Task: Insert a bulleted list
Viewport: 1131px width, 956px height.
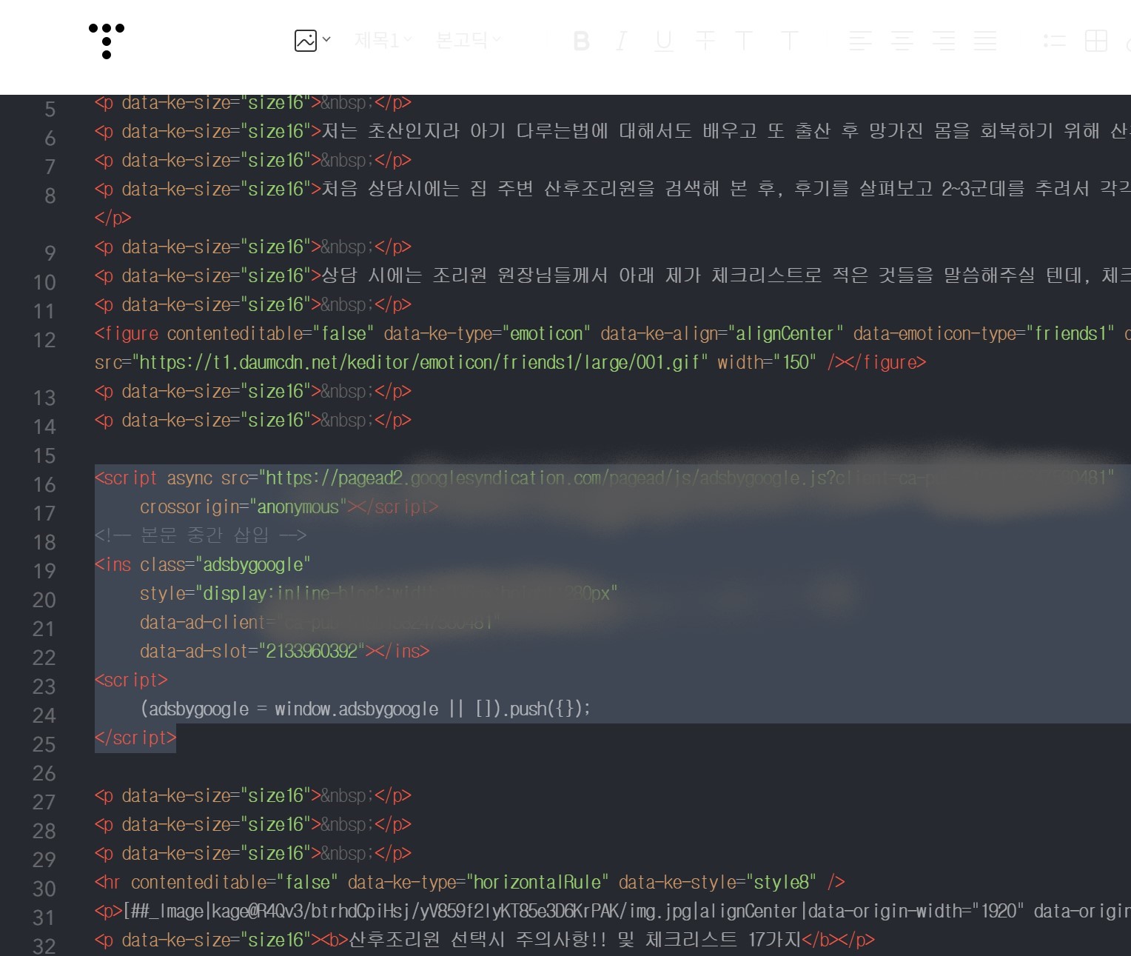Action: tap(1055, 41)
